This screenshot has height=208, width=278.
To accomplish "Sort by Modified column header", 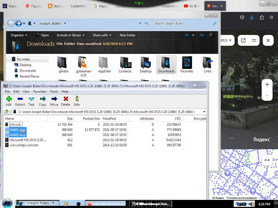I will click(115, 119).
